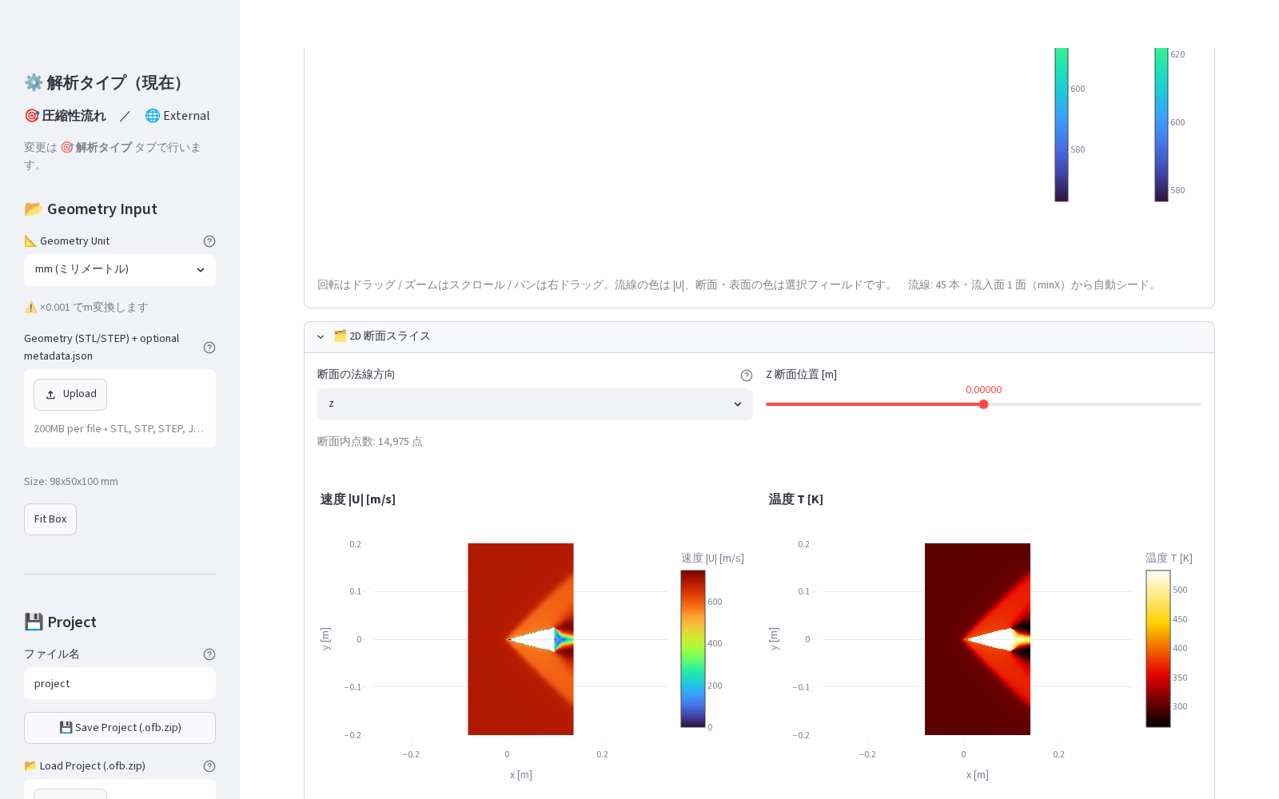Click the External label in sidebar
This screenshot has height=799, width=1279.
(177, 116)
